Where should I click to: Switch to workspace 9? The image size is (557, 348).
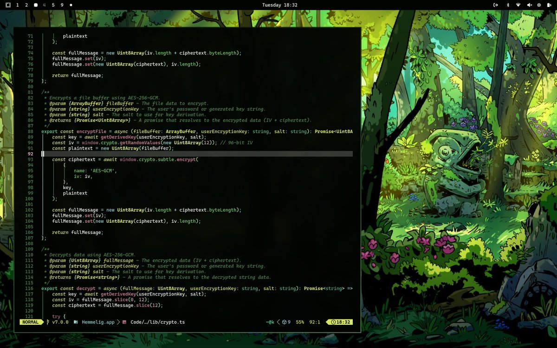click(62, 5)
